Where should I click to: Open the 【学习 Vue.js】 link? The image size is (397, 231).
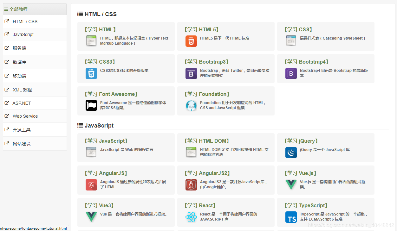tap(301, 173)
